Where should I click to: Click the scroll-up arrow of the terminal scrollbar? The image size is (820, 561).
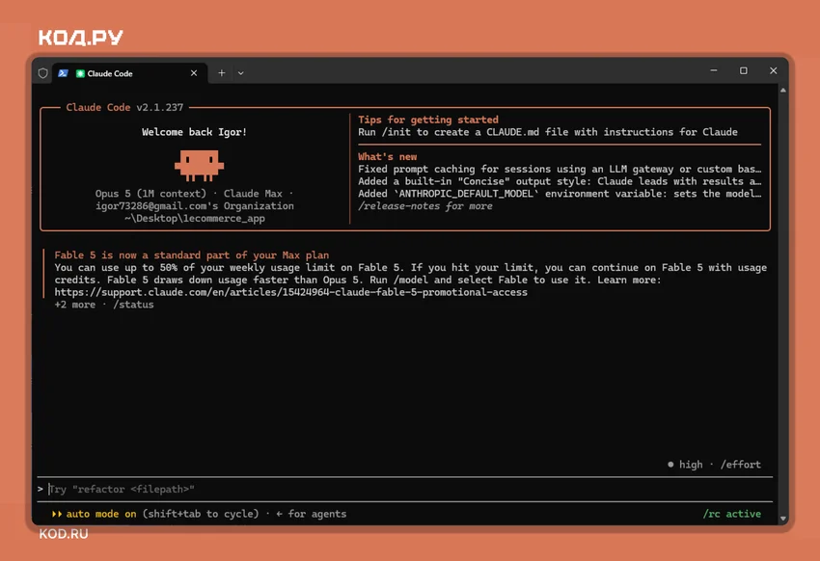783,91
